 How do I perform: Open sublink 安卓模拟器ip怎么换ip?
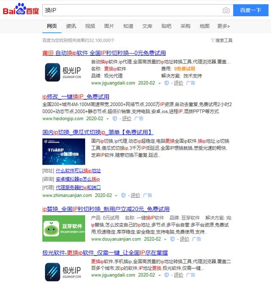pos(78,179)
